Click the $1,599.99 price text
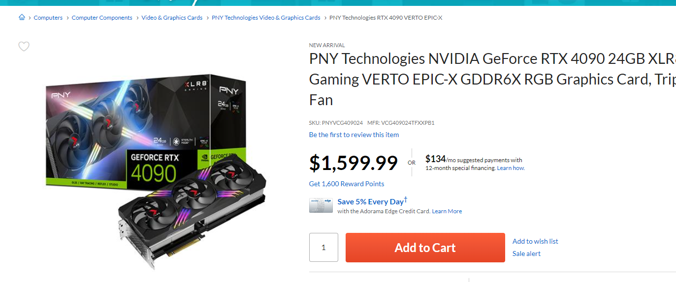The image size is (676, 282). click(353, 163)
